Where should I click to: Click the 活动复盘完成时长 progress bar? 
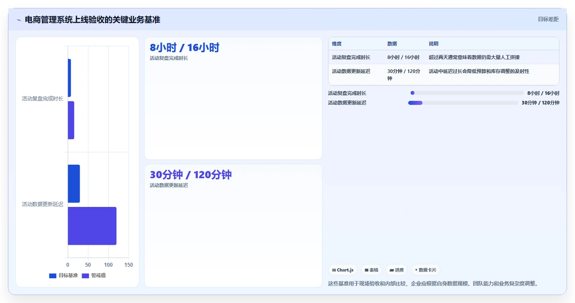click(467, 93)
